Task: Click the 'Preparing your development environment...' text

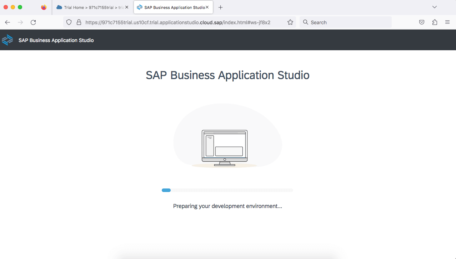Action: click(x=227, y=206)
